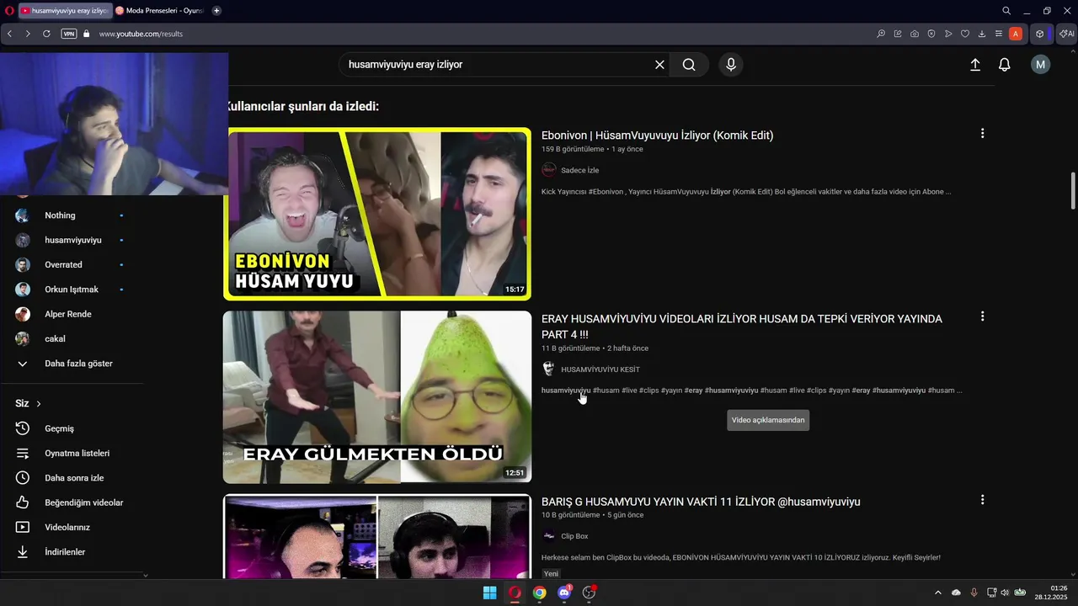Open the Windows Start button

point(489,593)
